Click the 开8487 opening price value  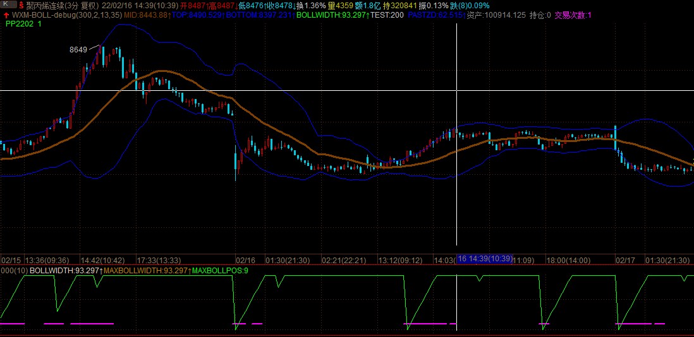pyautogui.click(x=194, y=5)
